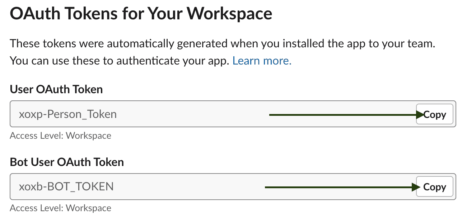Click Access Level text below the user token

tap(60, 136)
